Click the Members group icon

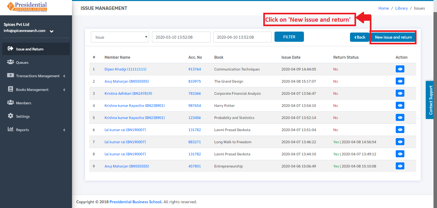[x=10, y=103]
